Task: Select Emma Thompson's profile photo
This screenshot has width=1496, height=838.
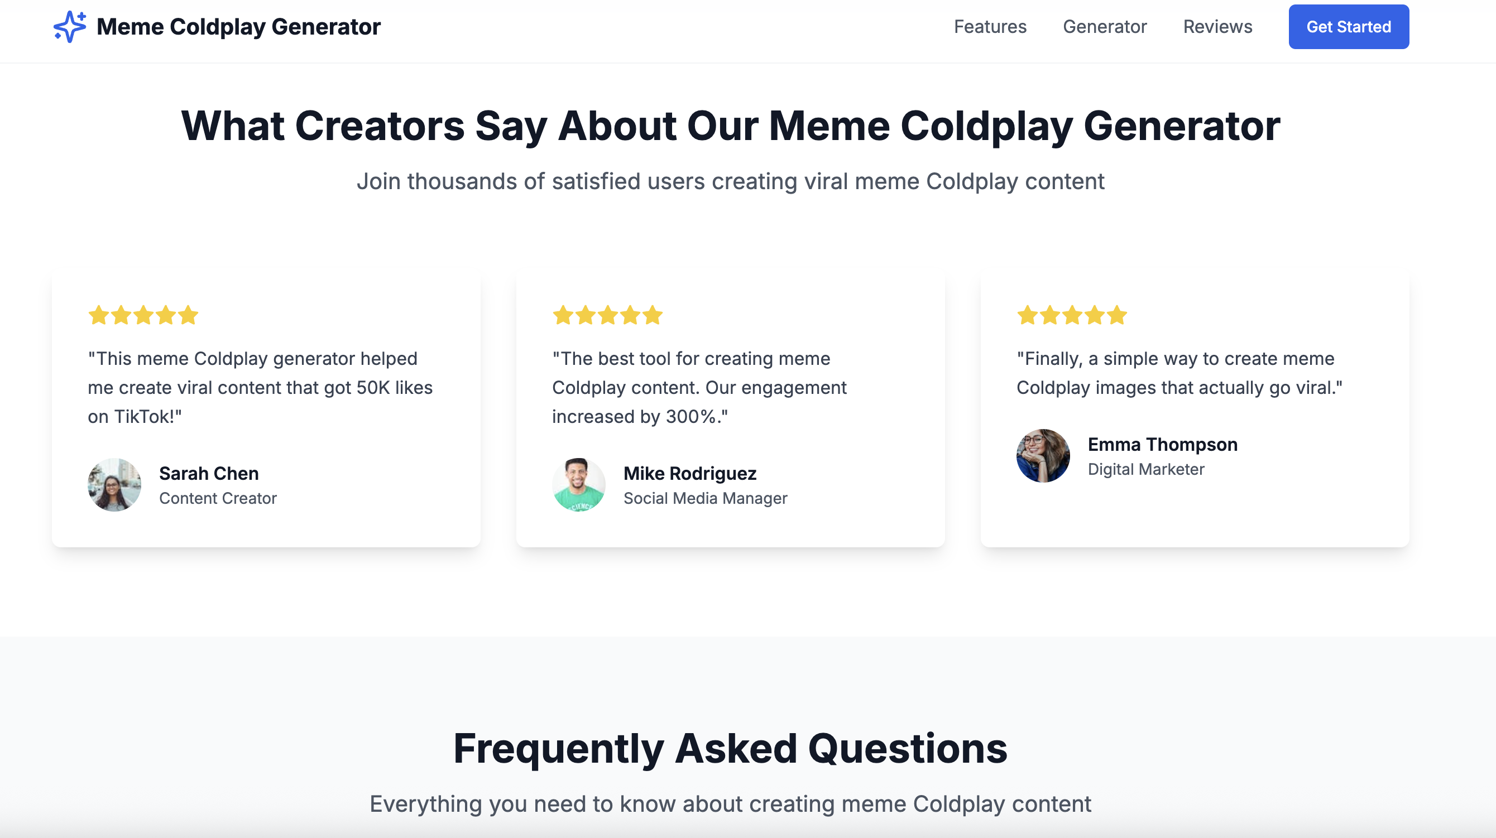Action: [x=1043, y=456]
